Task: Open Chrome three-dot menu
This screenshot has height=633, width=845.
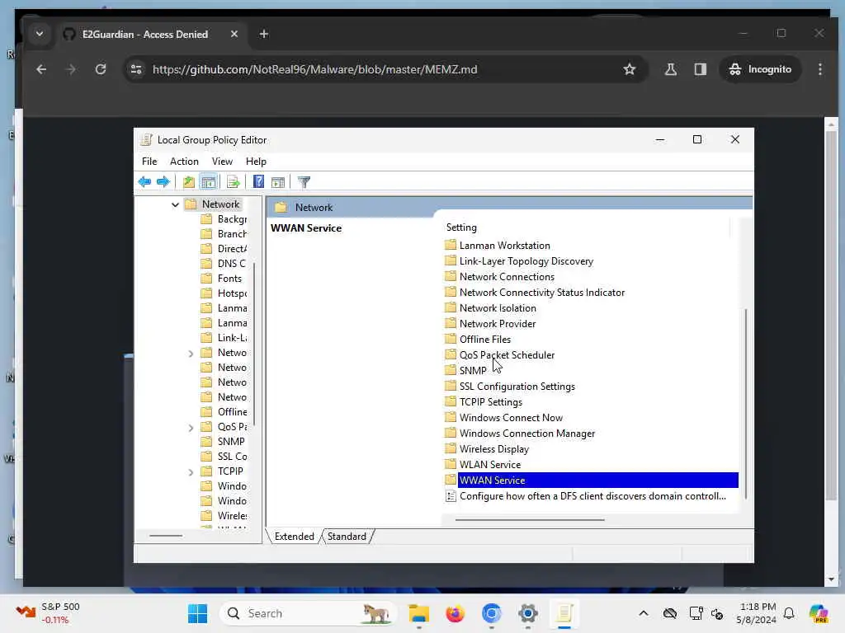Action: 819,69
